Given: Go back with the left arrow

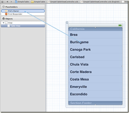Looking at the screenshot, I should [7, 2].
